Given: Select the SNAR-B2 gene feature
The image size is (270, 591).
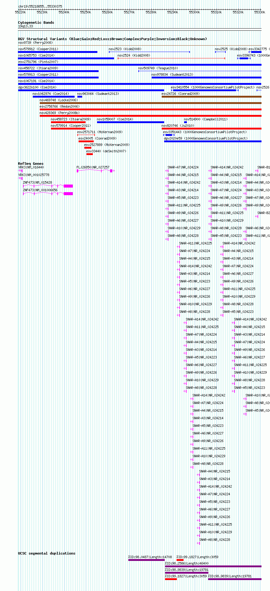Looking at the screenshot, I should (257, 216).
